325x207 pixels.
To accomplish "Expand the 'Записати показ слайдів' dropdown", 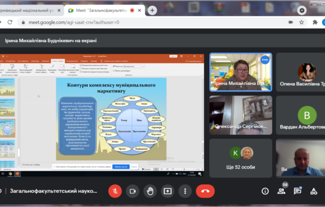I will 72,69.
